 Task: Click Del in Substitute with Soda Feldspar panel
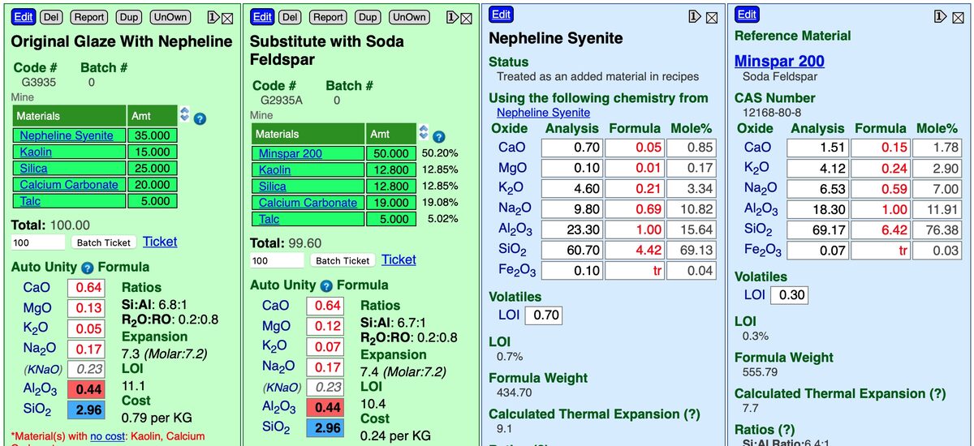tap(290, 16)
